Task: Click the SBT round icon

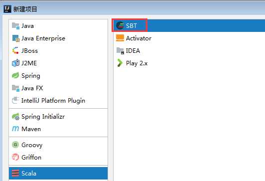Action: pyautogui.click(x=120, y=26)
